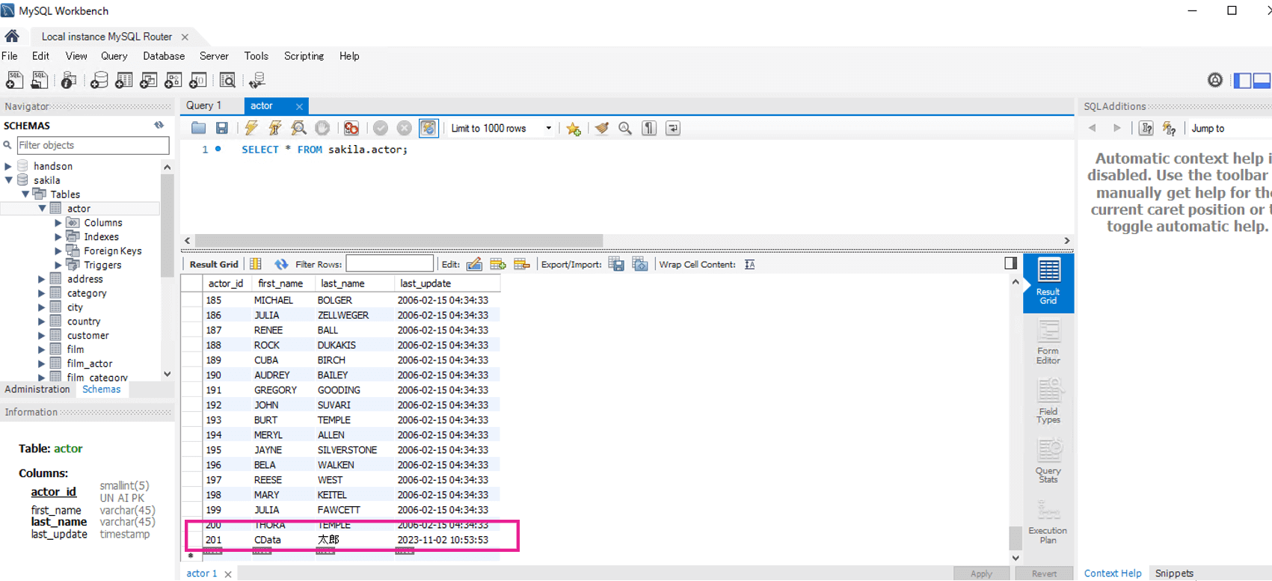This screenshot has height=581, width=1272.
Task: Commit the current transaction
Action: click(381, 128)
